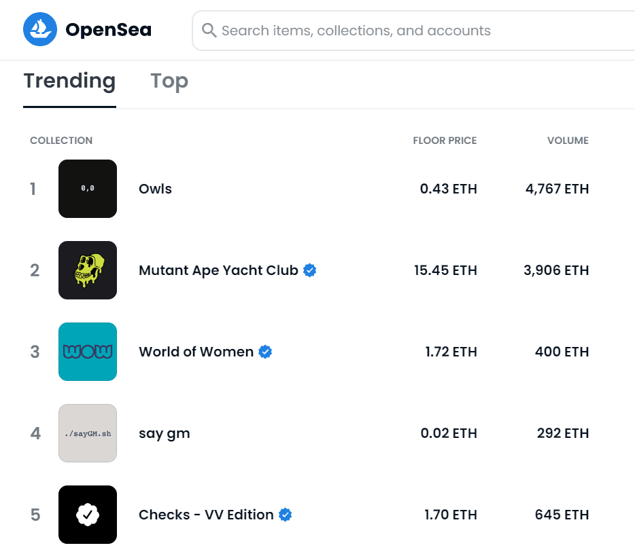Click the OpenSea wordmark text

click(x=108, y=30)
